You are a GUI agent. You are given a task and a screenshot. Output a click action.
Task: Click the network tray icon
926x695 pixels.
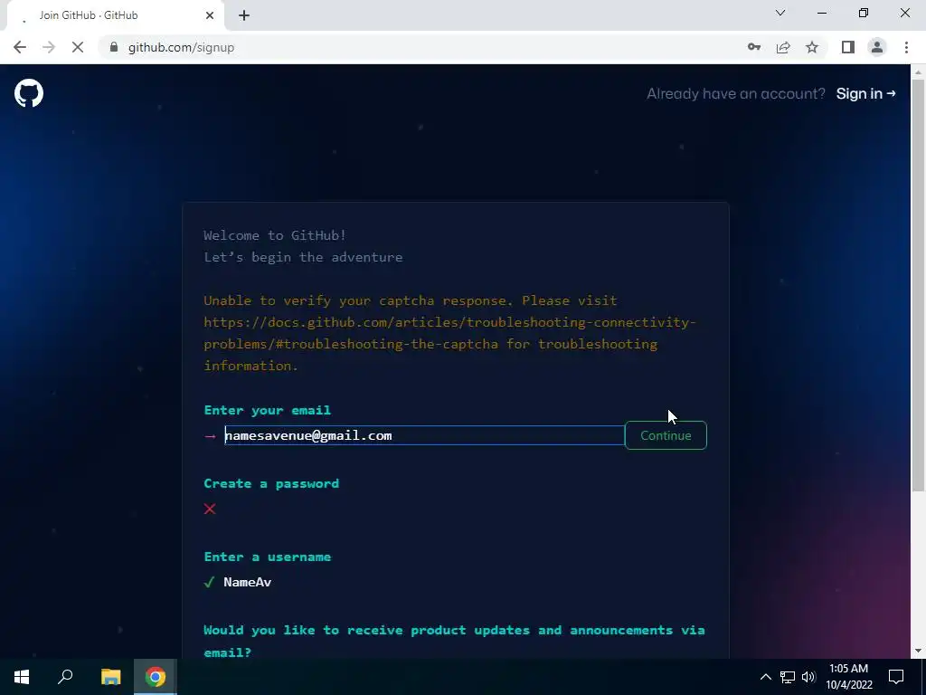coord(788,677)
